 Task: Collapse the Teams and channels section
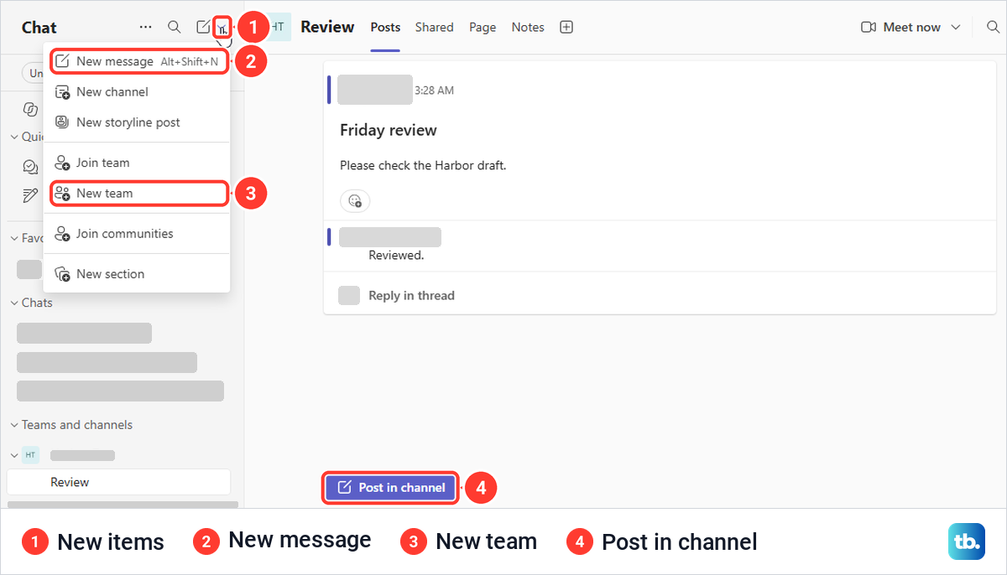(14, 425)
